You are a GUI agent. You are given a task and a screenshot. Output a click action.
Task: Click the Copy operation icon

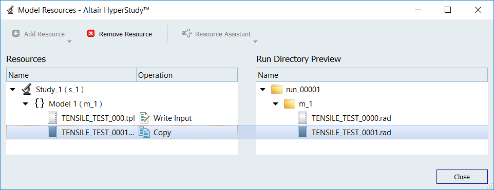[x=145, y=133]
